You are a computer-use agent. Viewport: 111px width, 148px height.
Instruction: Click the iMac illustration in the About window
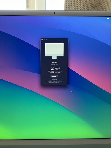pos(54,51)
